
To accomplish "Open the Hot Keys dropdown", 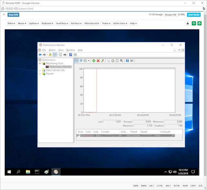I will [x=76, y=23].
